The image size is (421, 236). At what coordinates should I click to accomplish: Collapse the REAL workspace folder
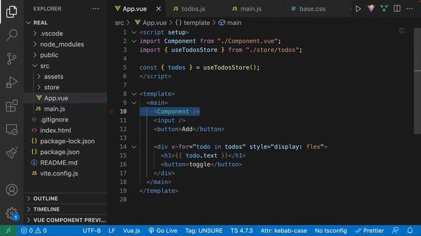28,23
